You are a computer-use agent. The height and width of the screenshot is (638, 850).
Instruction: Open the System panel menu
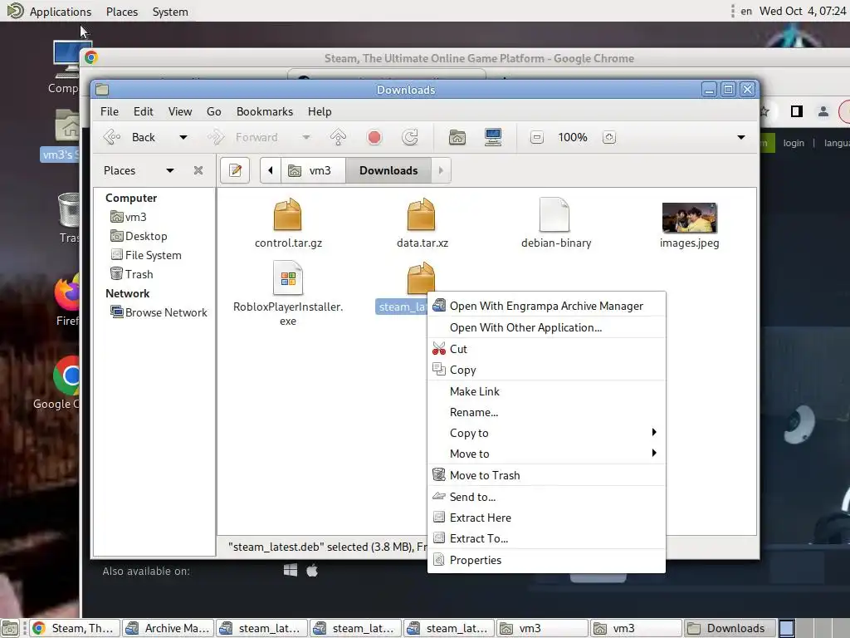click(170, 12)
